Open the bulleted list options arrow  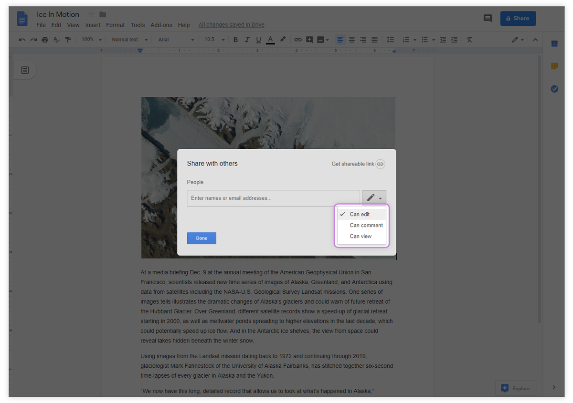(433, 40)
